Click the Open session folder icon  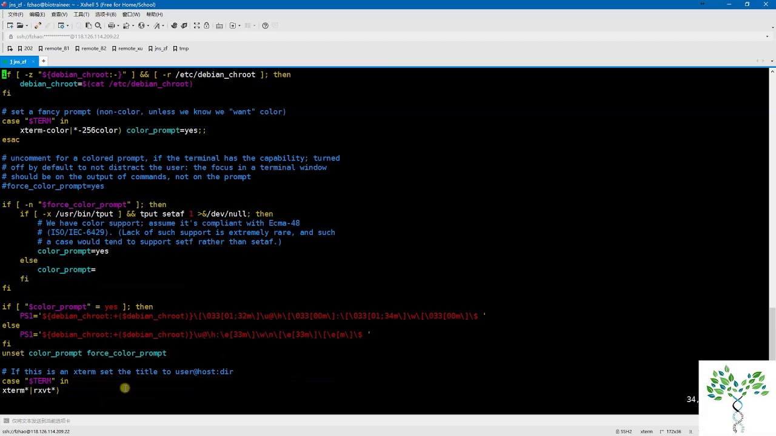click(20, 25)
